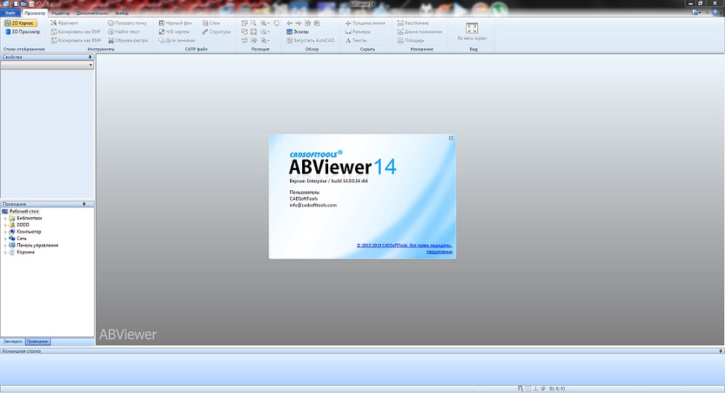Click the zoom magnifier icon in Позиция
725x393 pixels.
(254, 22)
